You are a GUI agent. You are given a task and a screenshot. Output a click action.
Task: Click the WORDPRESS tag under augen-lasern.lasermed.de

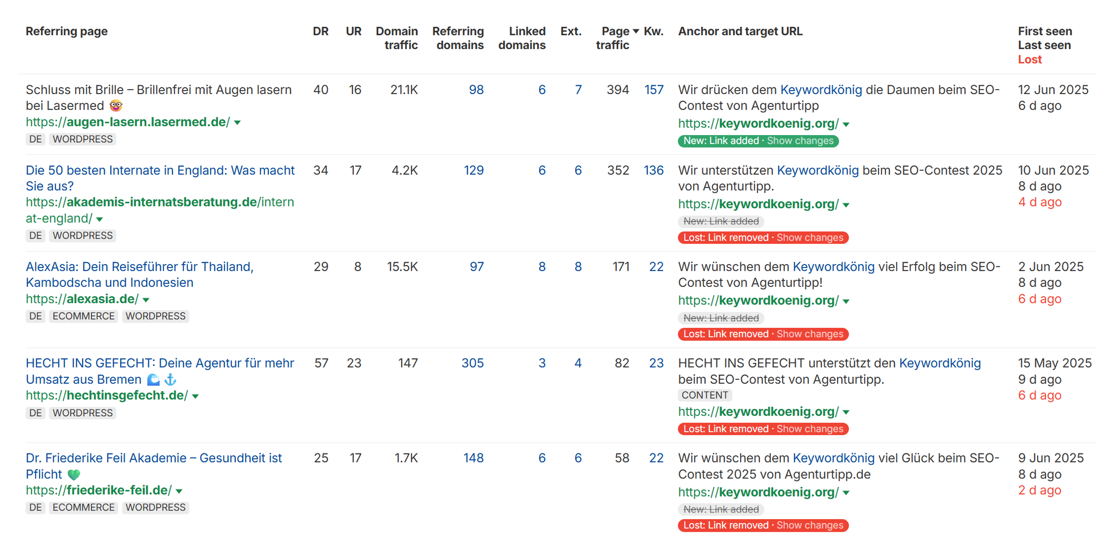(82, 139)
